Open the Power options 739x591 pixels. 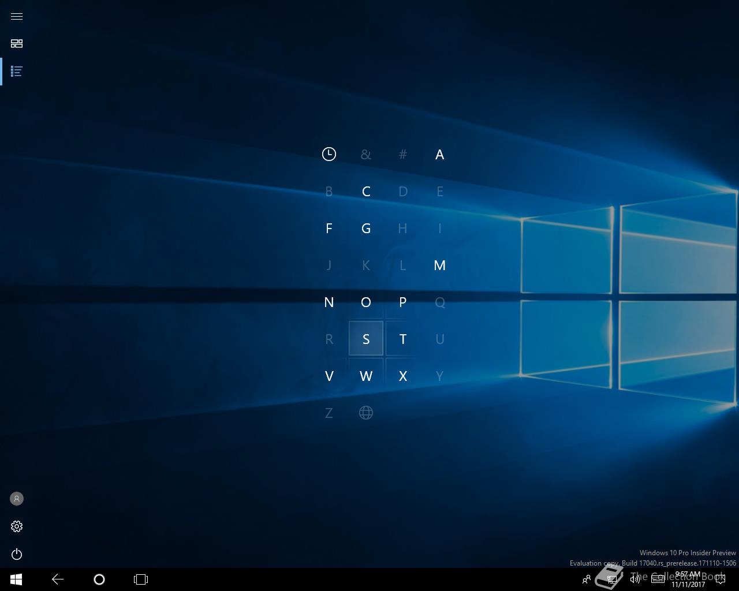pyautogui.click(x=17, y=554)
